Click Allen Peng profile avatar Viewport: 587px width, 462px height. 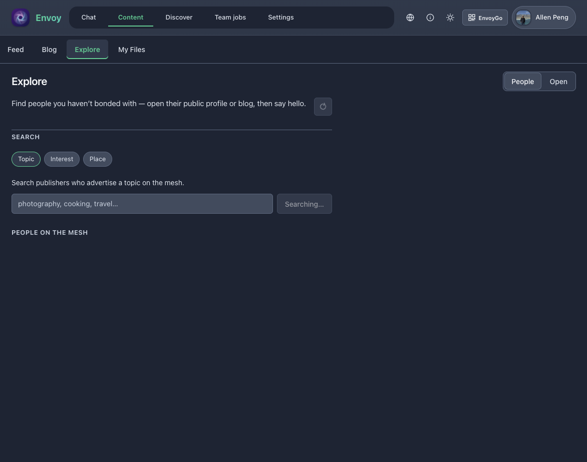point(523,18)
